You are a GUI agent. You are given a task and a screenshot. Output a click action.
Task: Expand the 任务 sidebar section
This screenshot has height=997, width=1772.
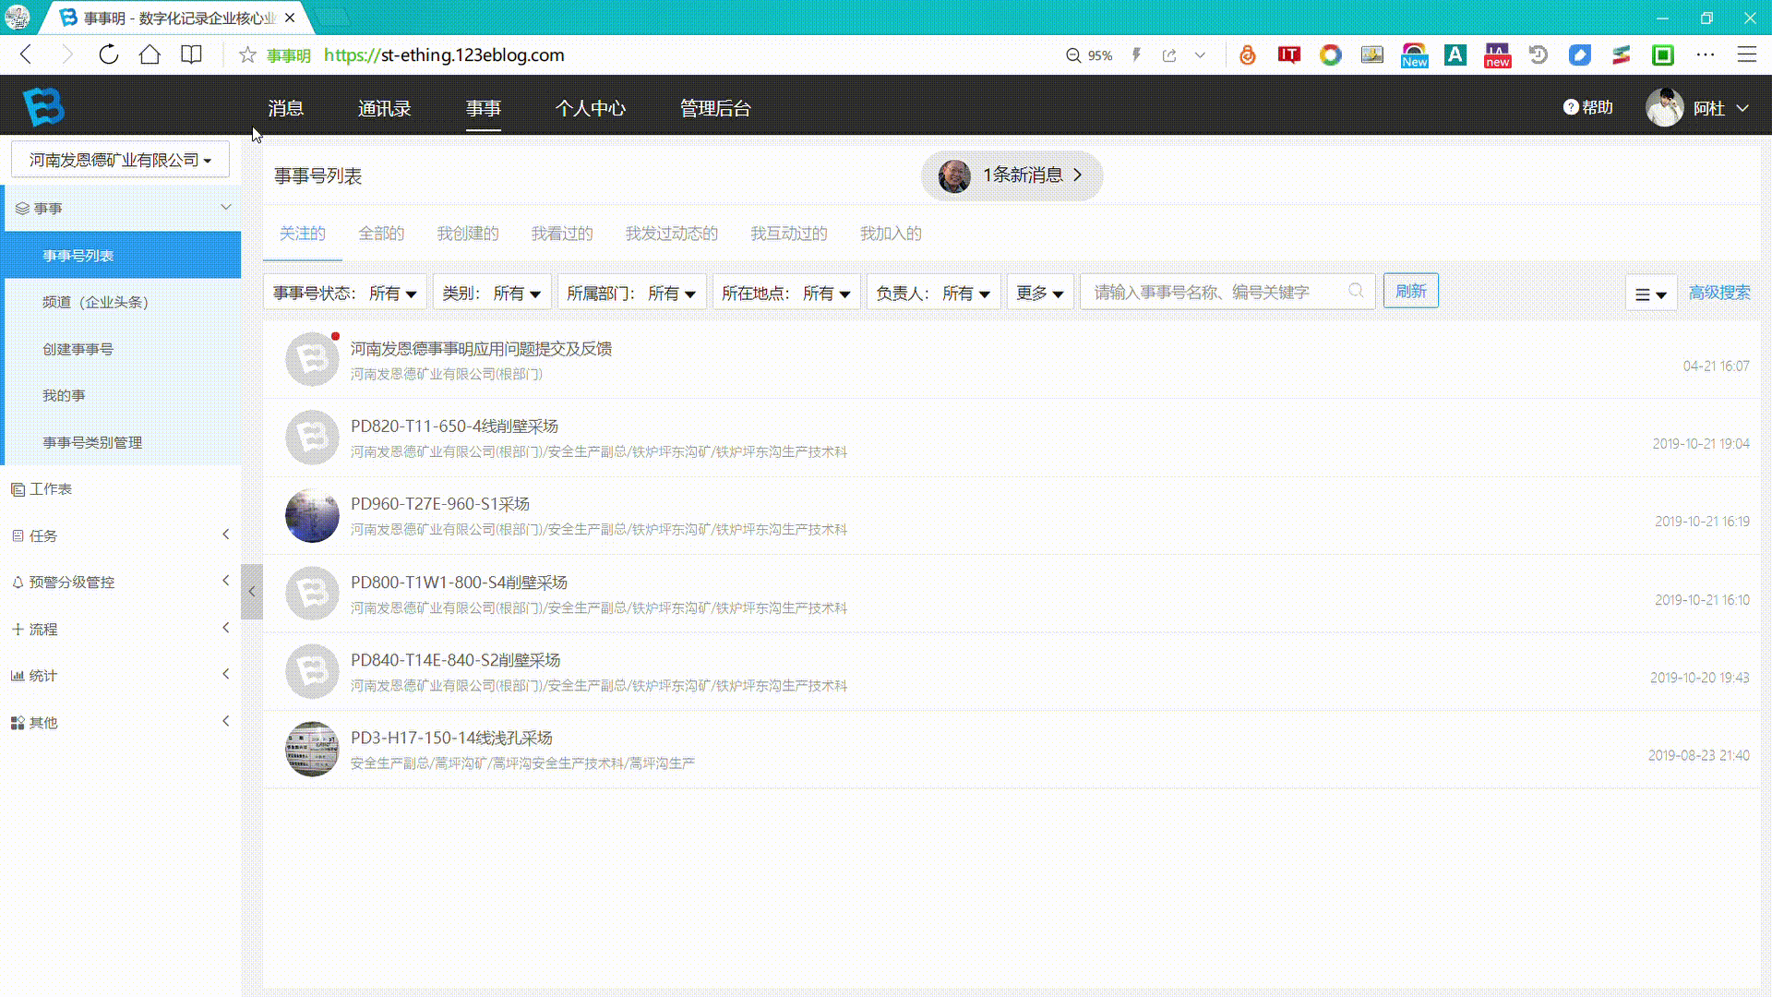[226, 535]
